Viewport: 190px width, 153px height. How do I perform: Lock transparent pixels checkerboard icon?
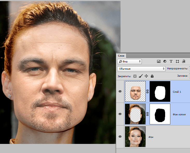click(x=135, y=76)
